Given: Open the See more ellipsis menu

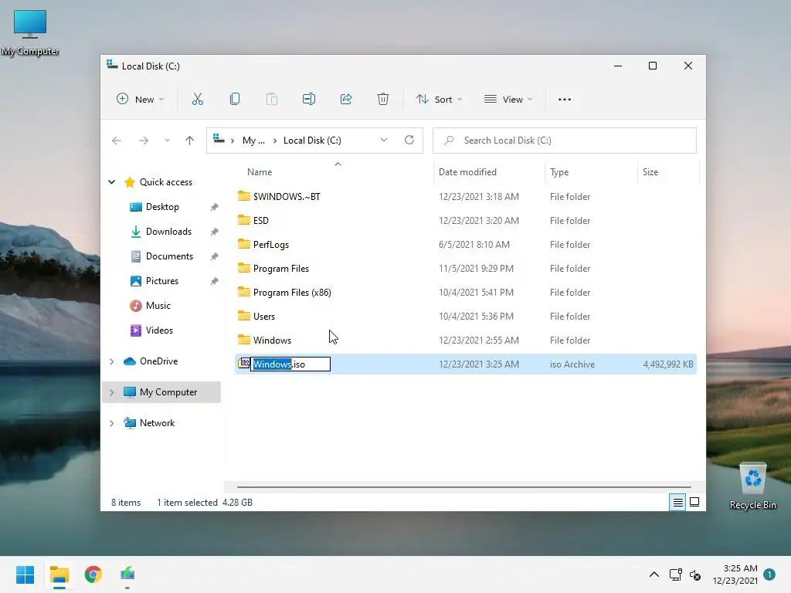Looking at the screenshot, I should coord(565,100).
